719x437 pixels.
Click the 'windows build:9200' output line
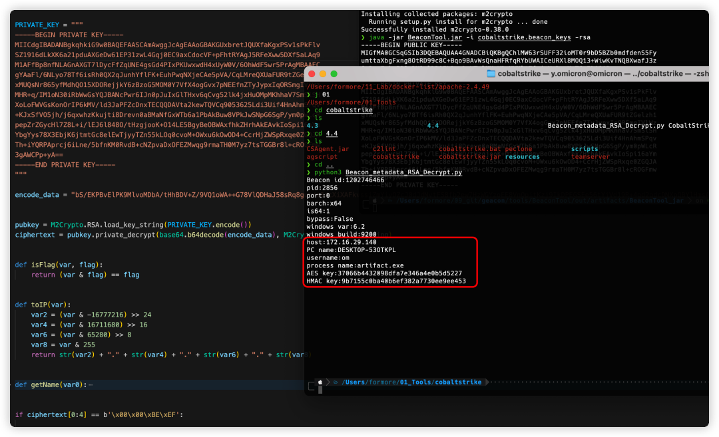pos(342,235)
